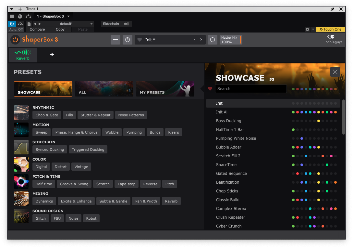353x248 pixels.
Task: Open the COLOR category thumbnail
Action: [x=21, y=164]
